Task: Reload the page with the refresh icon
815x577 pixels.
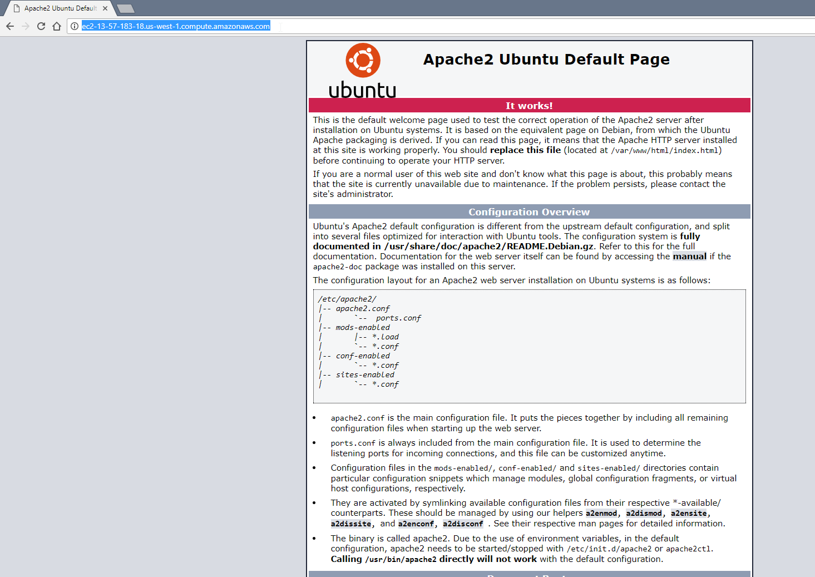Action: coord(41,26)
